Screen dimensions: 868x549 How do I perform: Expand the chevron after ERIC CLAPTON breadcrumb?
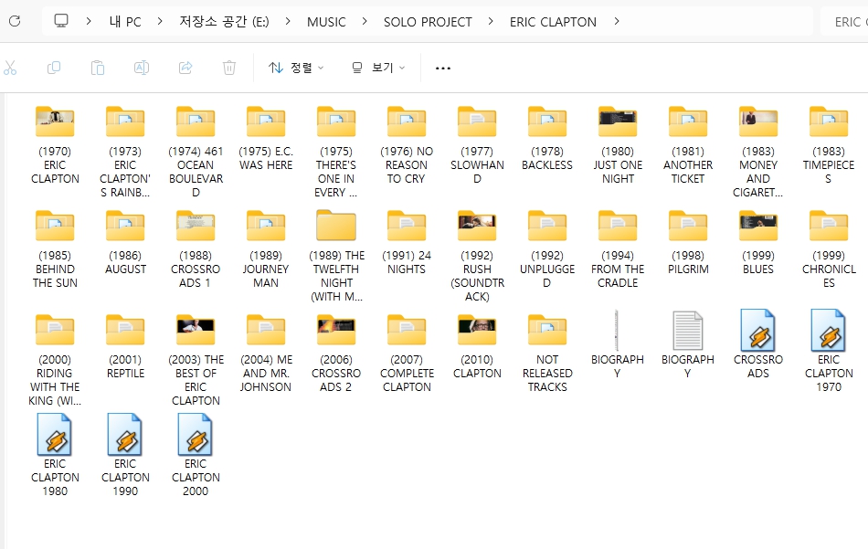[618, 21]
